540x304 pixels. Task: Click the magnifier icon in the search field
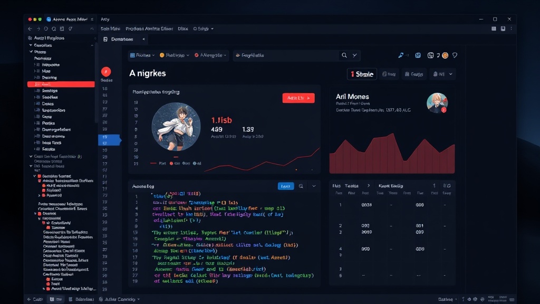point(344,55)
